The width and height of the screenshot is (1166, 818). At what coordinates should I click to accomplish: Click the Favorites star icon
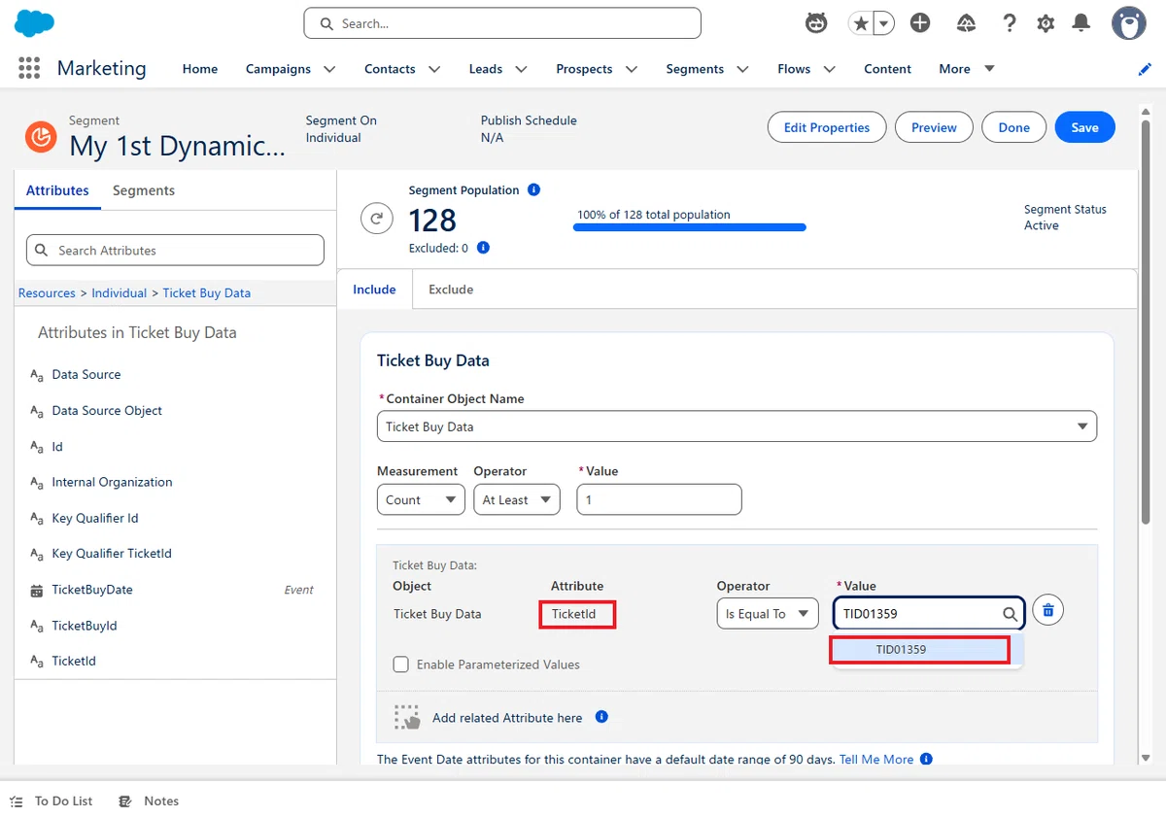click(x=860, y=23)
